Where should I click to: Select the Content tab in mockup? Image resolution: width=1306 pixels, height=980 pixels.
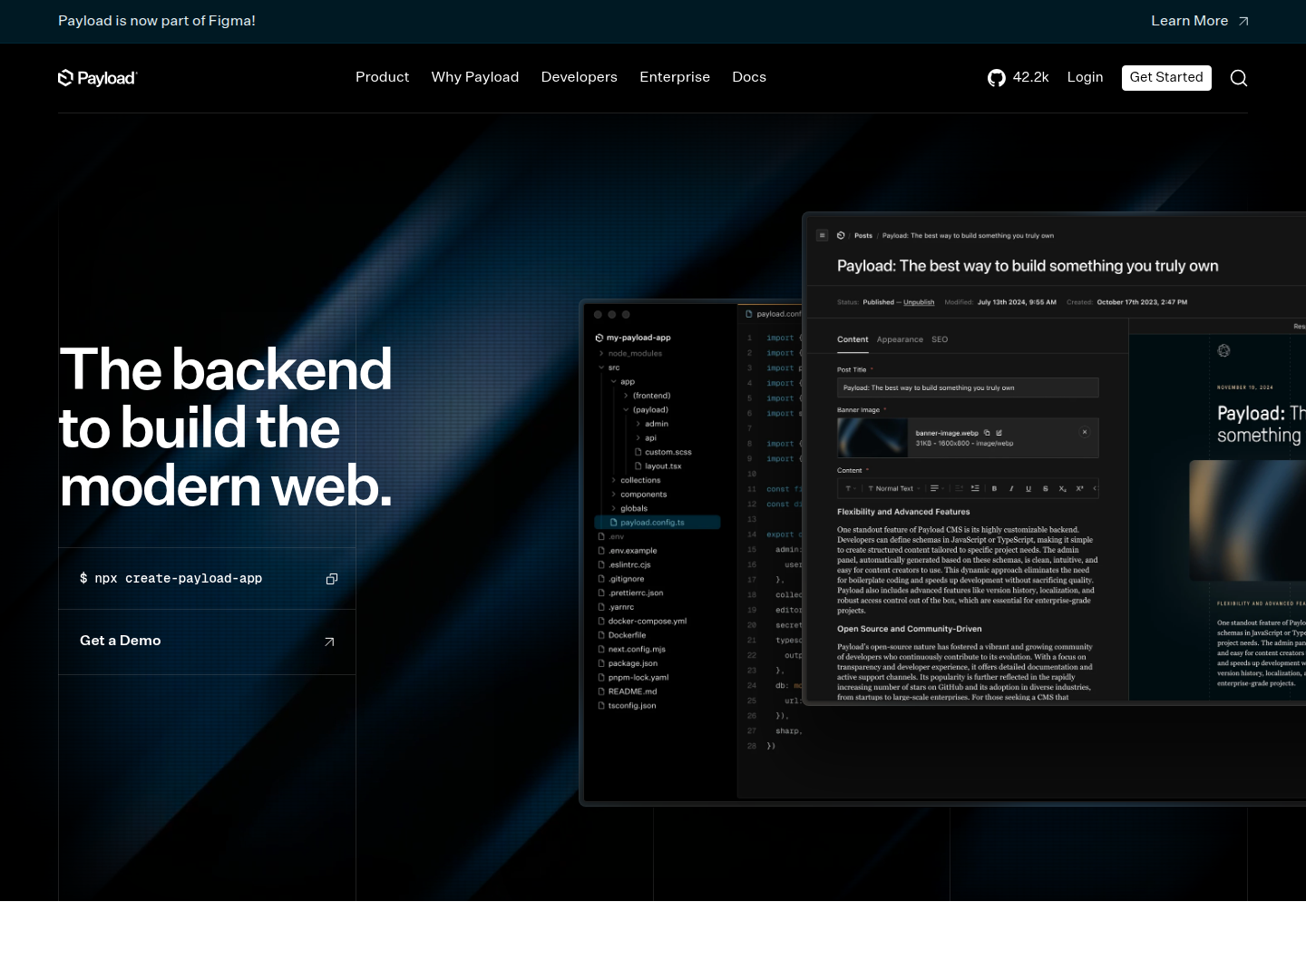853,339
